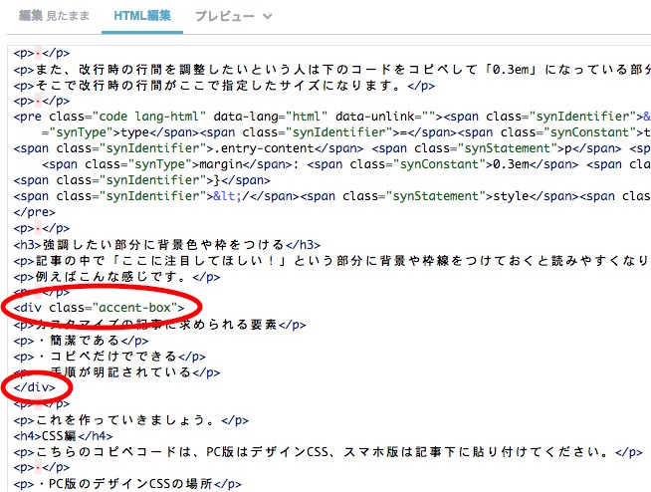
Task: Click the line これを作っていきましょう。
Action: click(131, 420)
